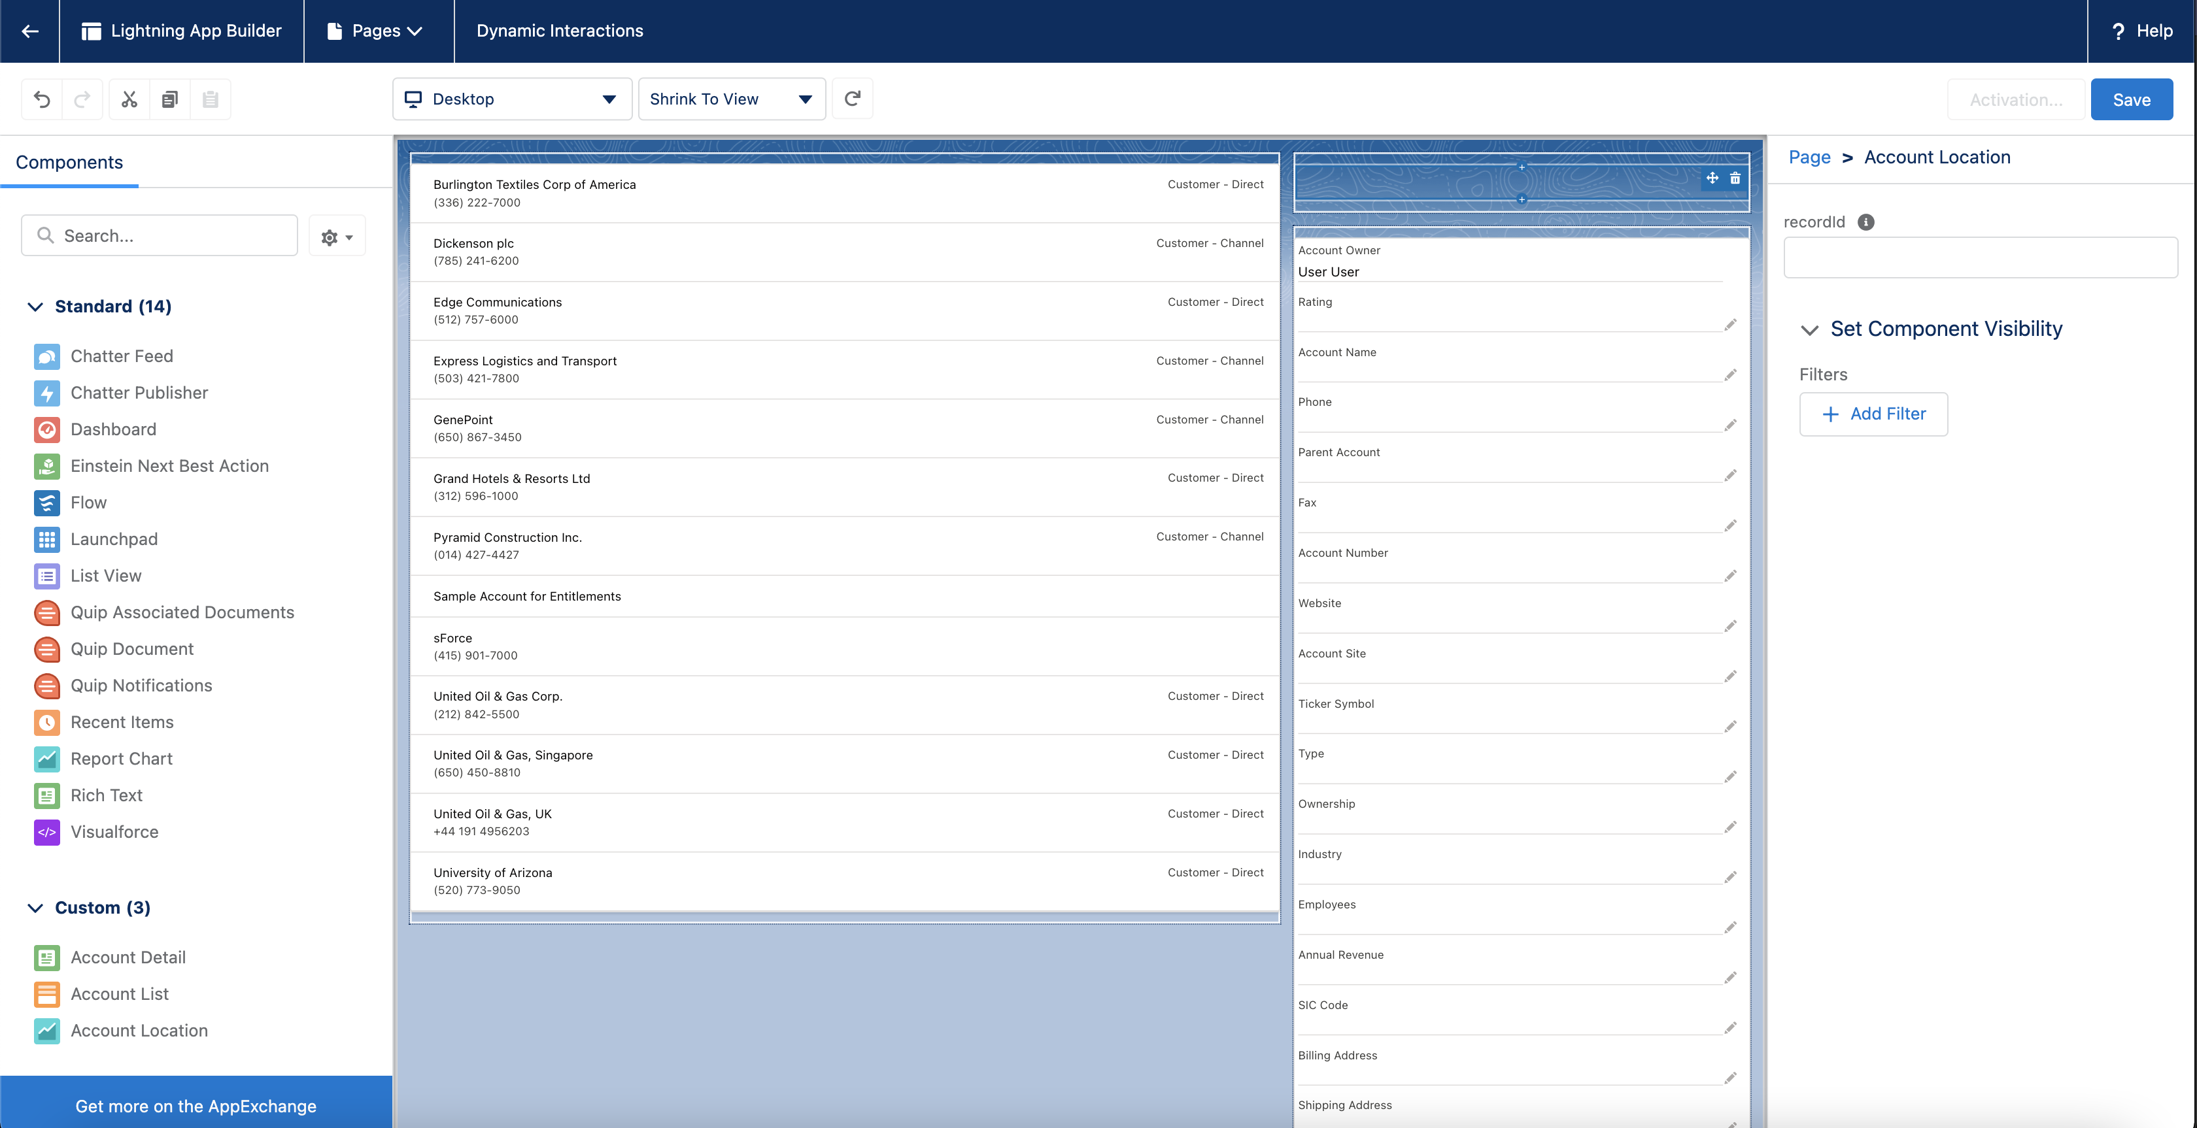Screen dimensions: 2197x1128
Task: Click Sample Account for Entitlements row
Action: 844,597
